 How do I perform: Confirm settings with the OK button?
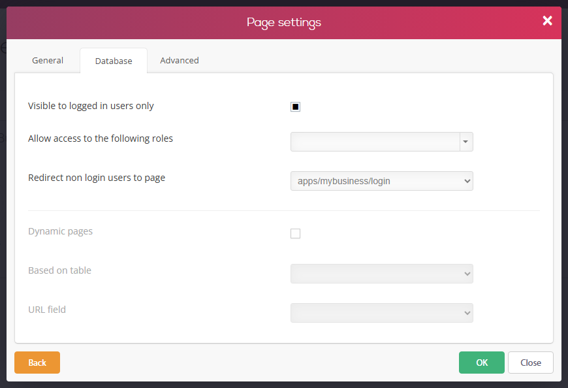(x=481, y=363)
